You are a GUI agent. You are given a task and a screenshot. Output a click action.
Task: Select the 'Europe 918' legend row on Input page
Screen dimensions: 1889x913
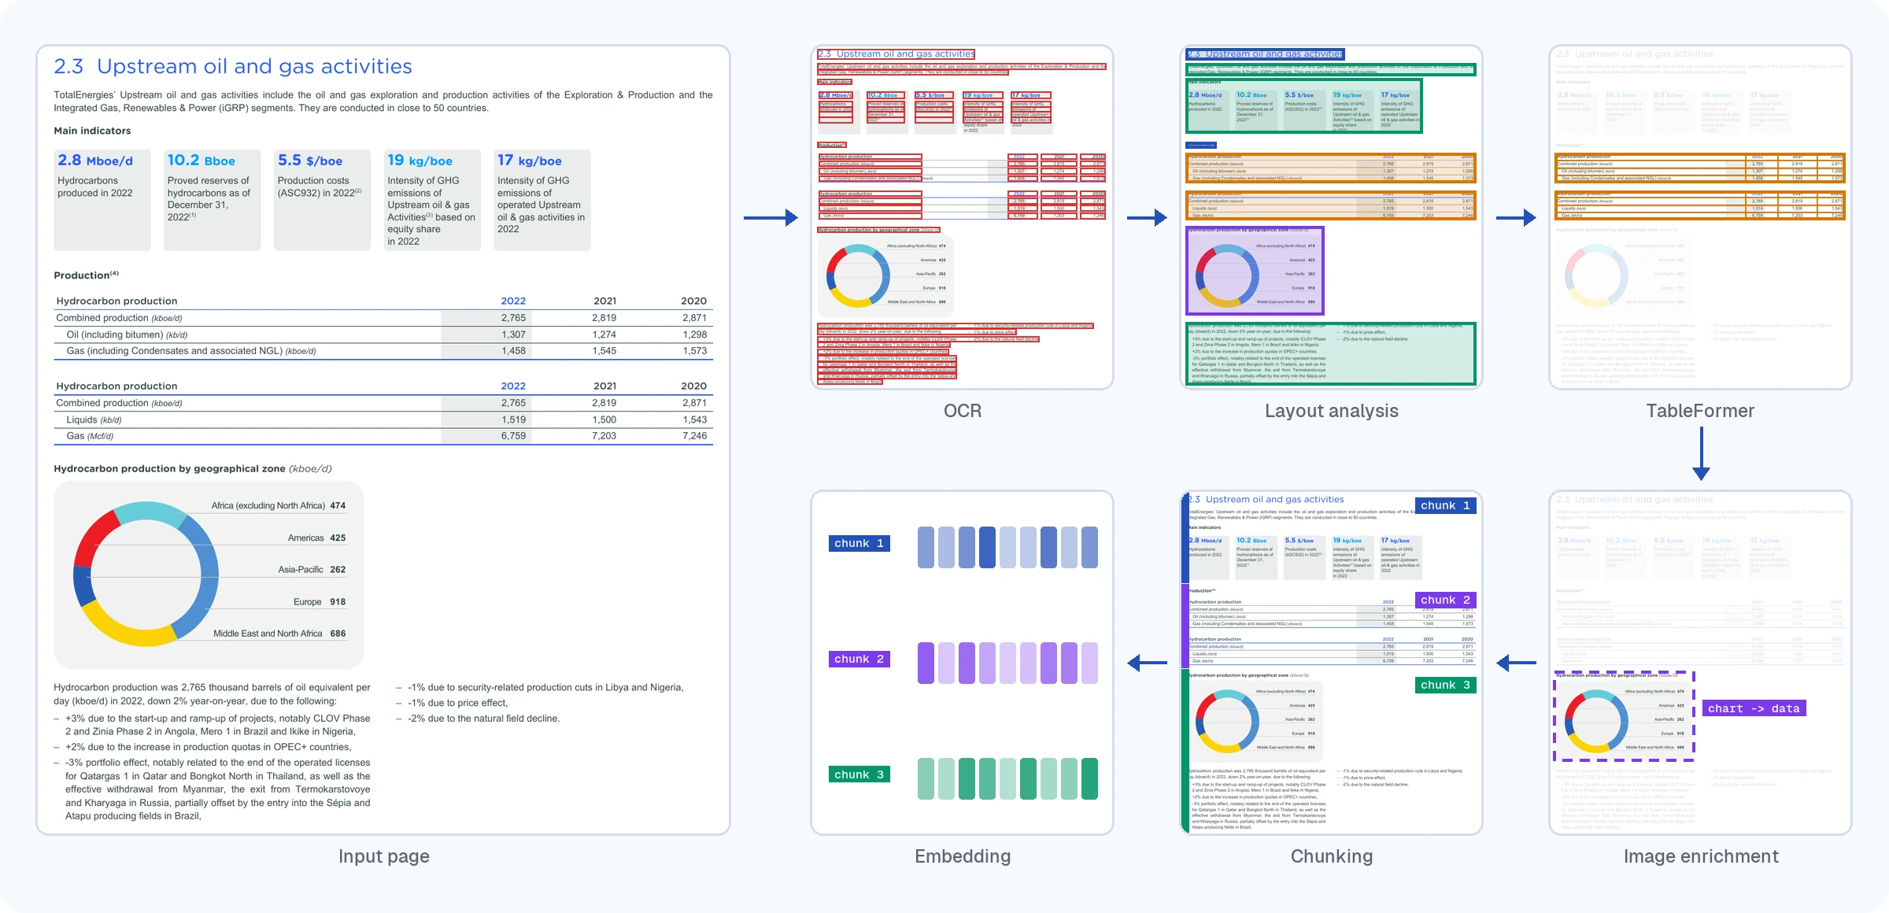point(320,601)
